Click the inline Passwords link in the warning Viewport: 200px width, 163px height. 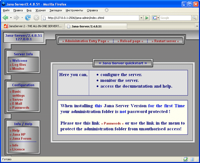112,123
